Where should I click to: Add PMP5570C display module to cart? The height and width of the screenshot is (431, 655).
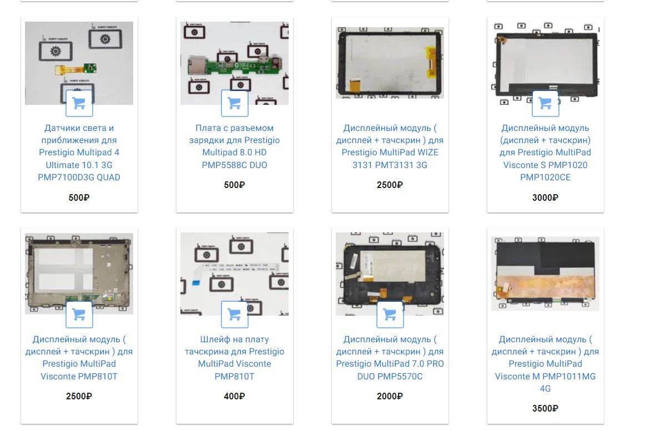[x=390, y=315]
